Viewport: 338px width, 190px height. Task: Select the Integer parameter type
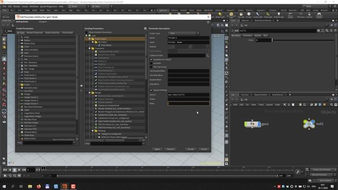27,94
